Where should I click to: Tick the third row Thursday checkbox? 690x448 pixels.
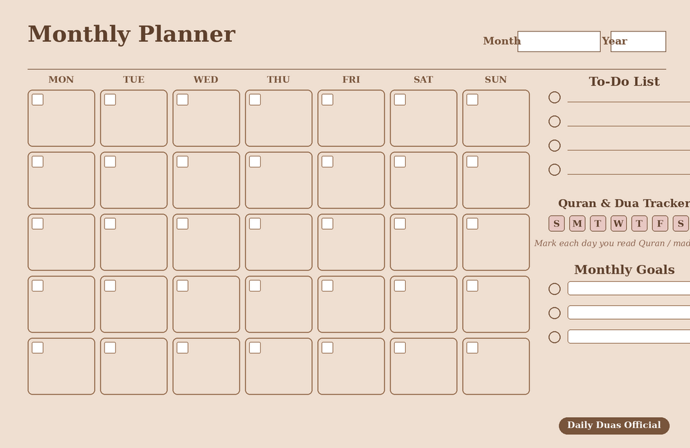255,224
